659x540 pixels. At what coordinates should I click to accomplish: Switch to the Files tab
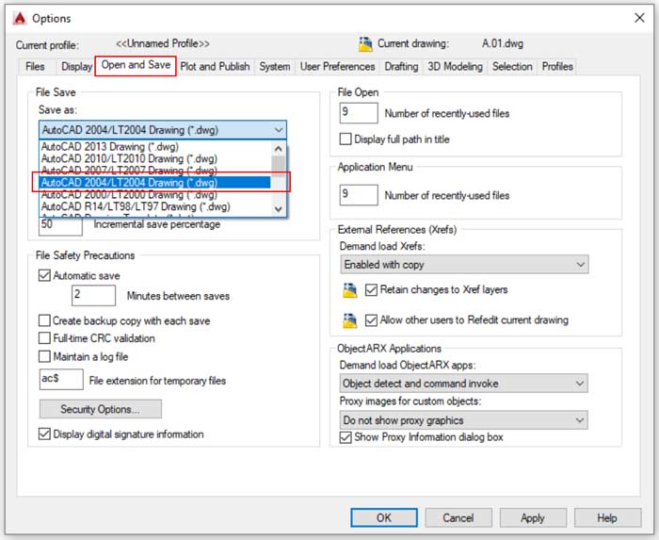point(35,67)
